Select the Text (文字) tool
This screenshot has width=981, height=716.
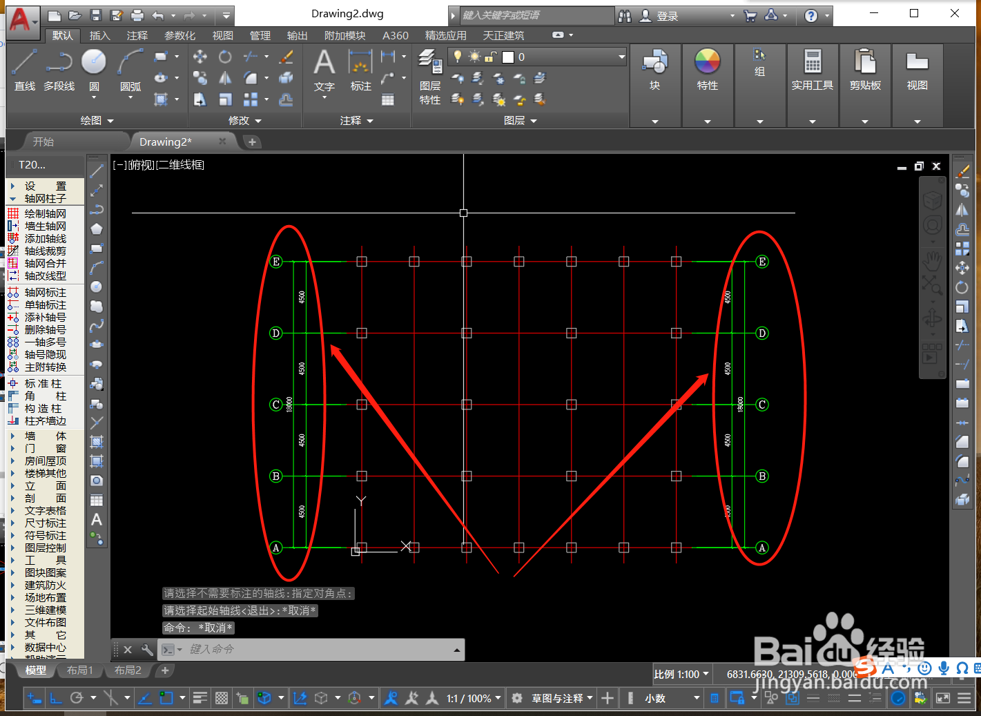tap(324, 72)
